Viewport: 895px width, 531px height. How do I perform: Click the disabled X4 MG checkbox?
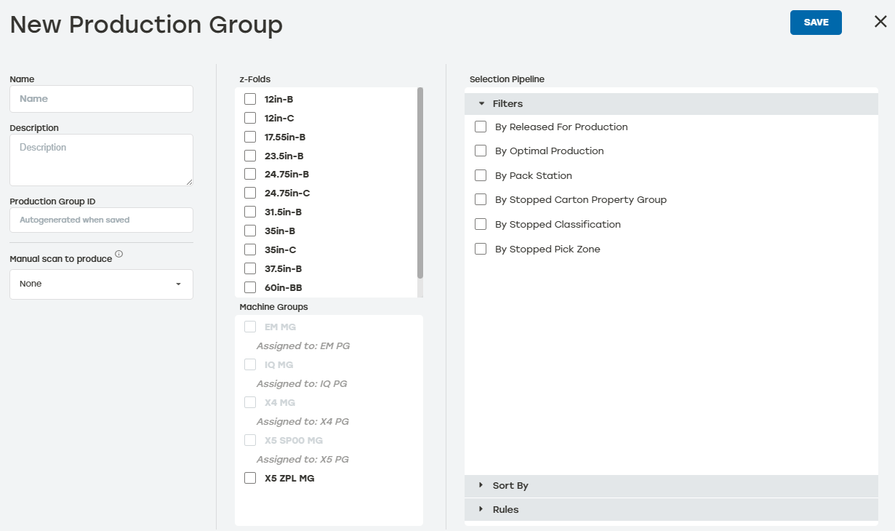[x=250, y=402]
